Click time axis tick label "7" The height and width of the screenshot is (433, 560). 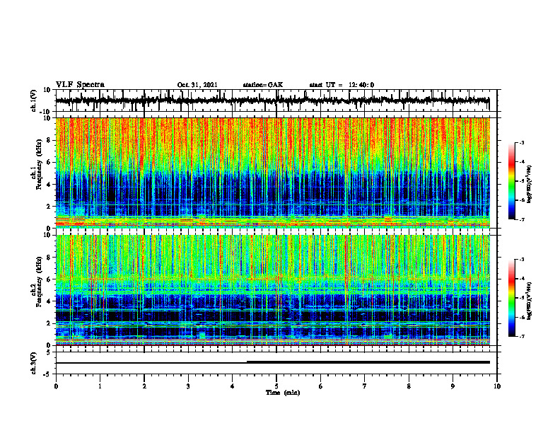(x=365, y=386)
